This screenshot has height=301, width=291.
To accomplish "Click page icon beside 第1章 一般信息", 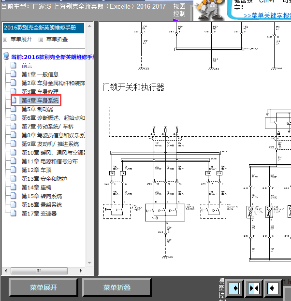I will pyautogui.click(x=14, y=74).
